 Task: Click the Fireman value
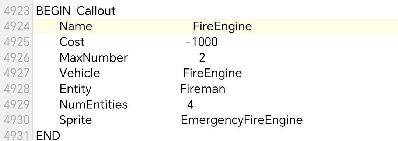(x=203, y=89)
